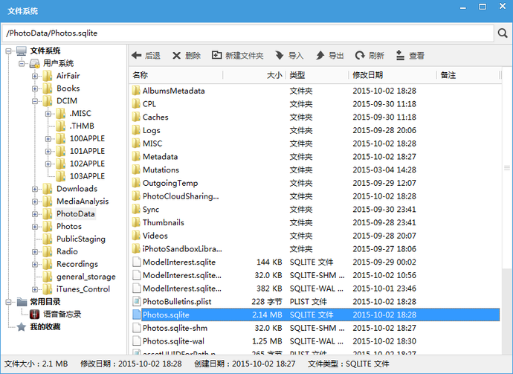Click the import icon (导入)

pyautogui.click(x=279, y=55)
